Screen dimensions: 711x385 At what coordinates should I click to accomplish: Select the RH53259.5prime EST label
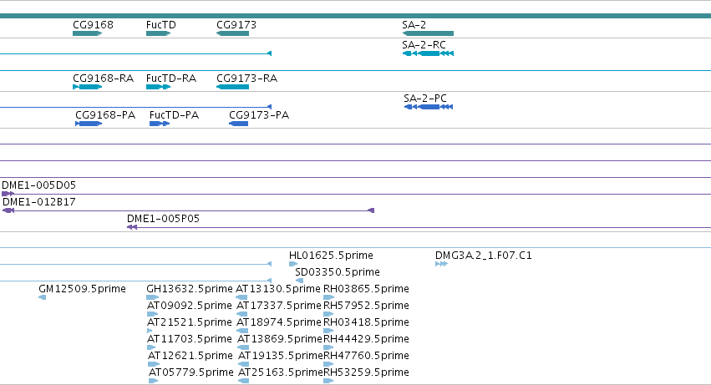click(x=367, y=372)
